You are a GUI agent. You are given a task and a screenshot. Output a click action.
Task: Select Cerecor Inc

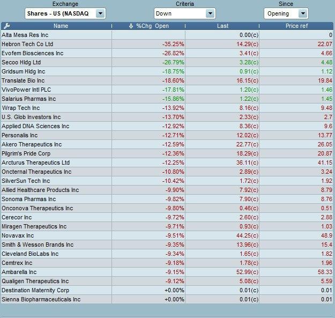click(x=17, y=217)
